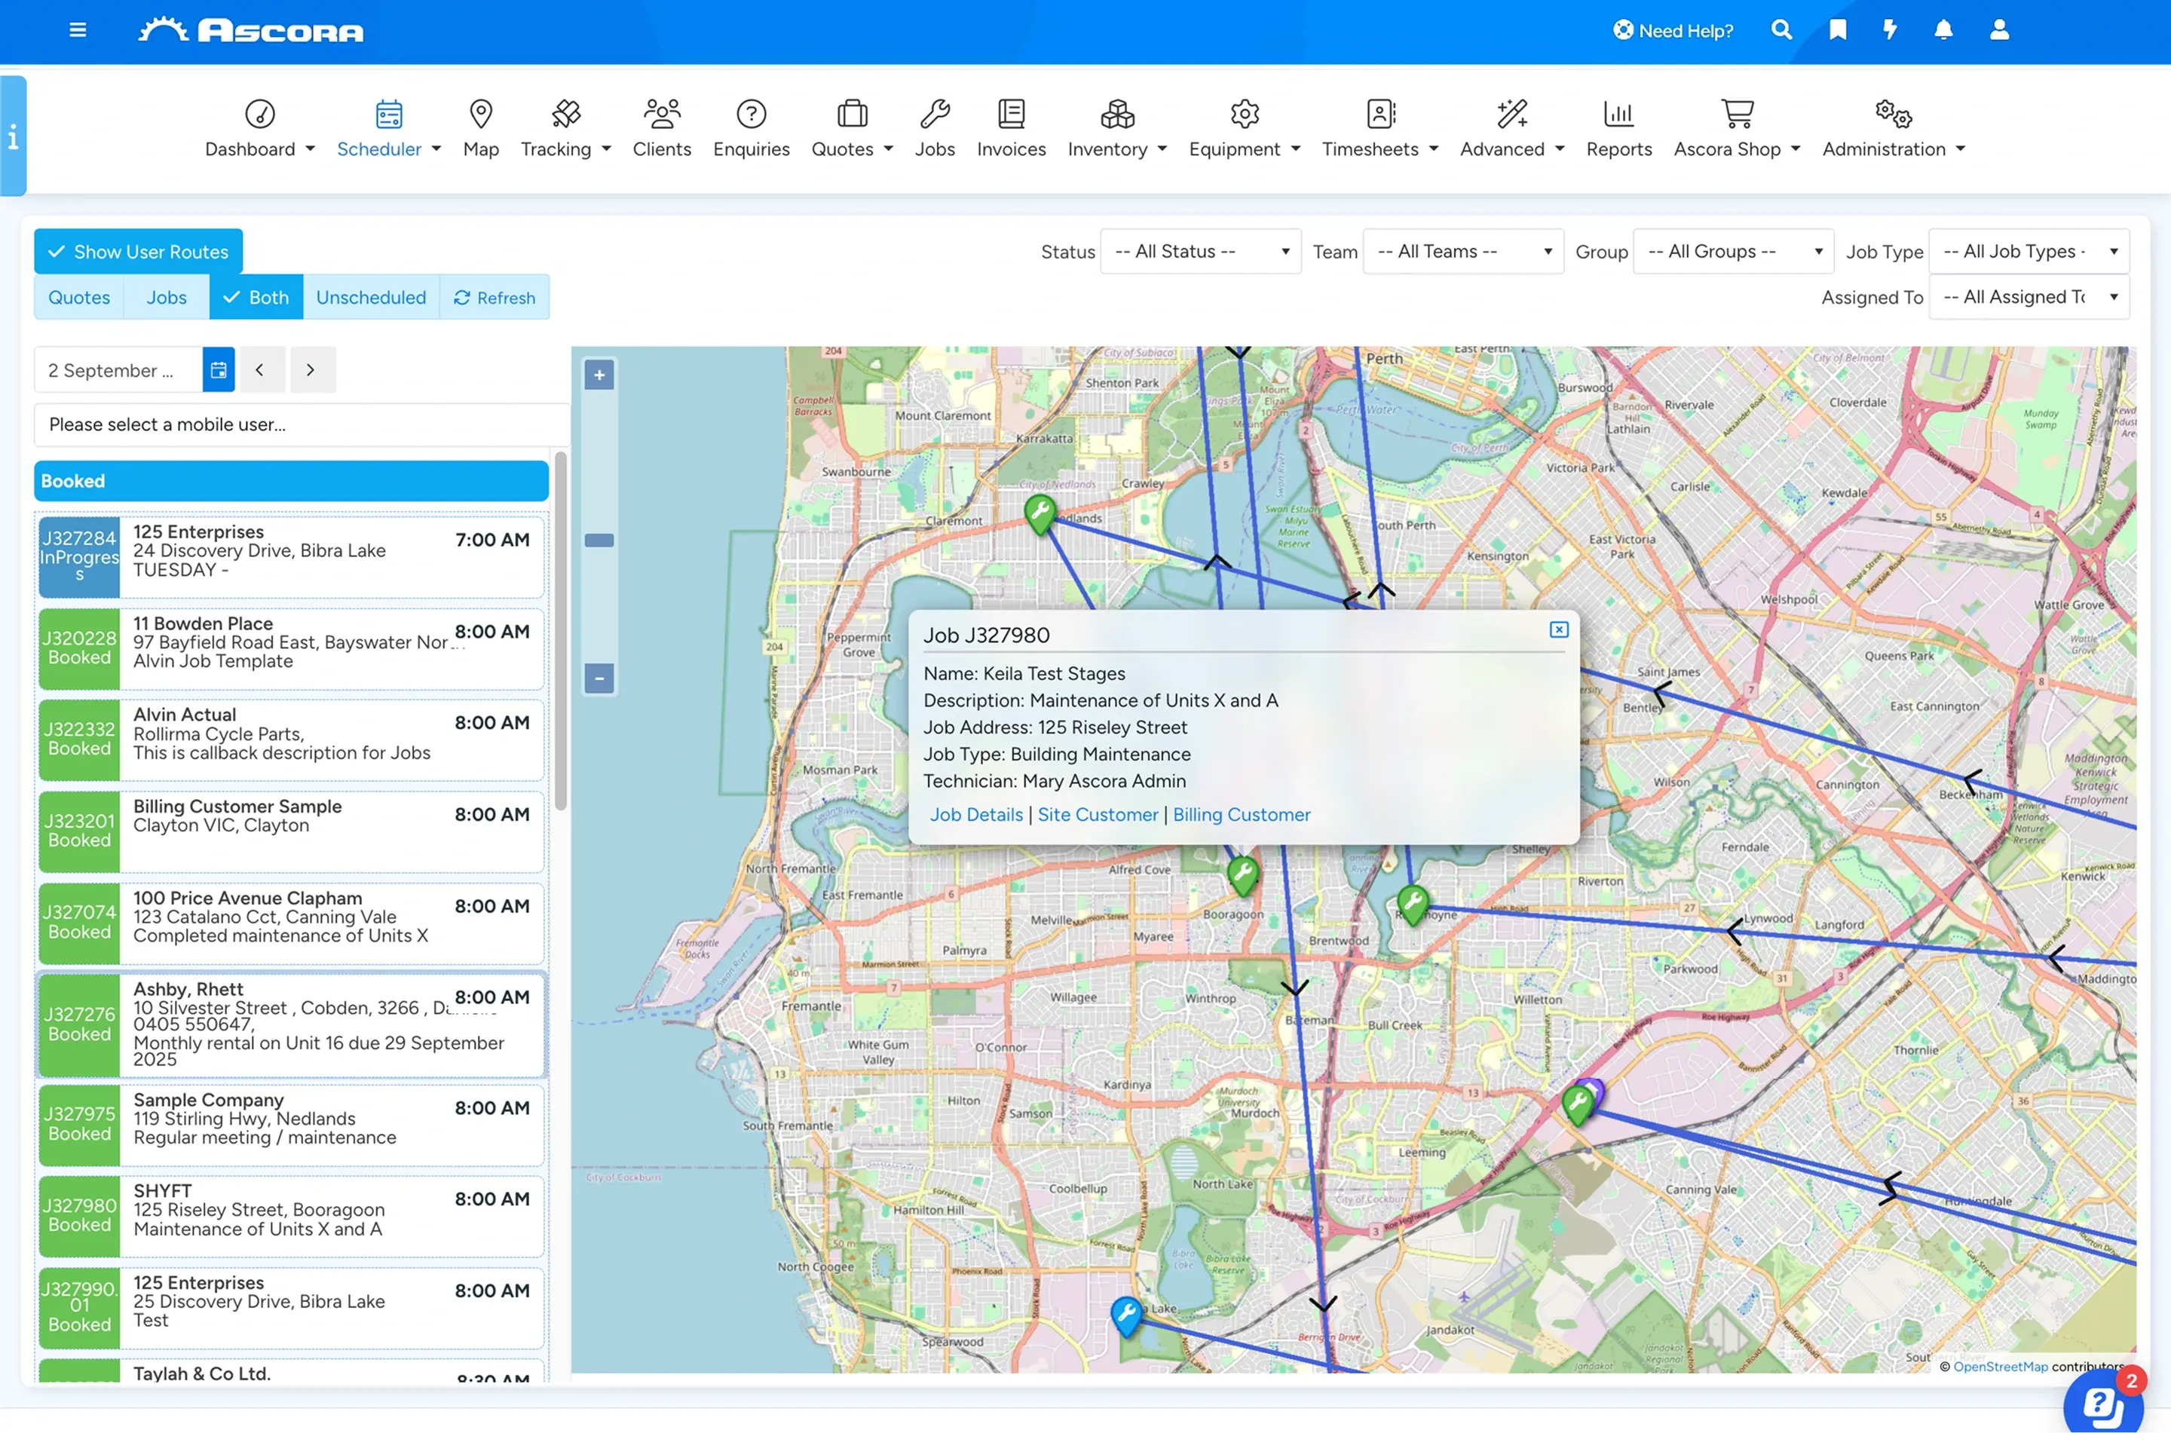
Task: Select job J327980 SHYFT
Action: (290, 1215)
